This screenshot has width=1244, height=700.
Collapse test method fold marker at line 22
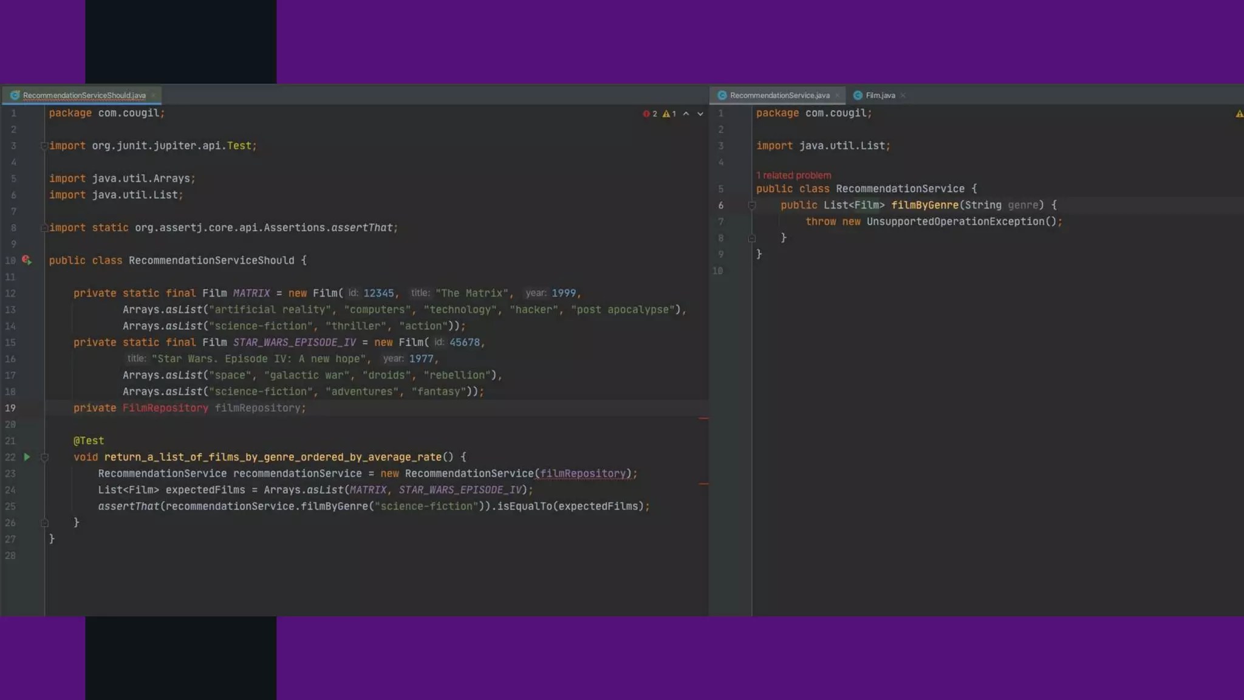tap(44, 458)
